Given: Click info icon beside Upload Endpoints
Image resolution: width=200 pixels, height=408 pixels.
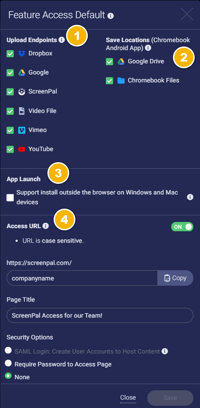Looking at the screenshot, I should coord(62,40).
